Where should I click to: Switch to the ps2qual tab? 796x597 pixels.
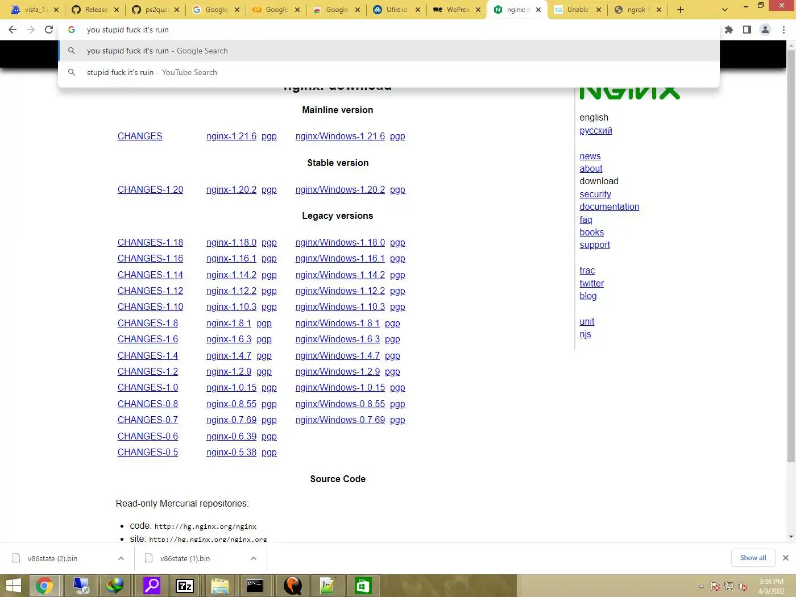[156, 10]
